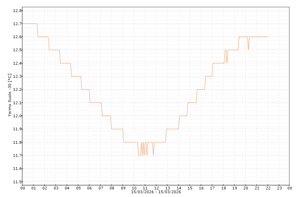Click the 03 hour tick label
This screenshot has height=197, width=296.
coord(56,188)
